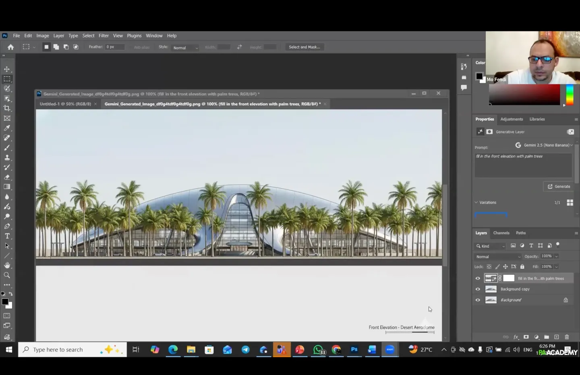580x375 pixels.
Task: Collapse the Variations section
Action: point(476,202)
